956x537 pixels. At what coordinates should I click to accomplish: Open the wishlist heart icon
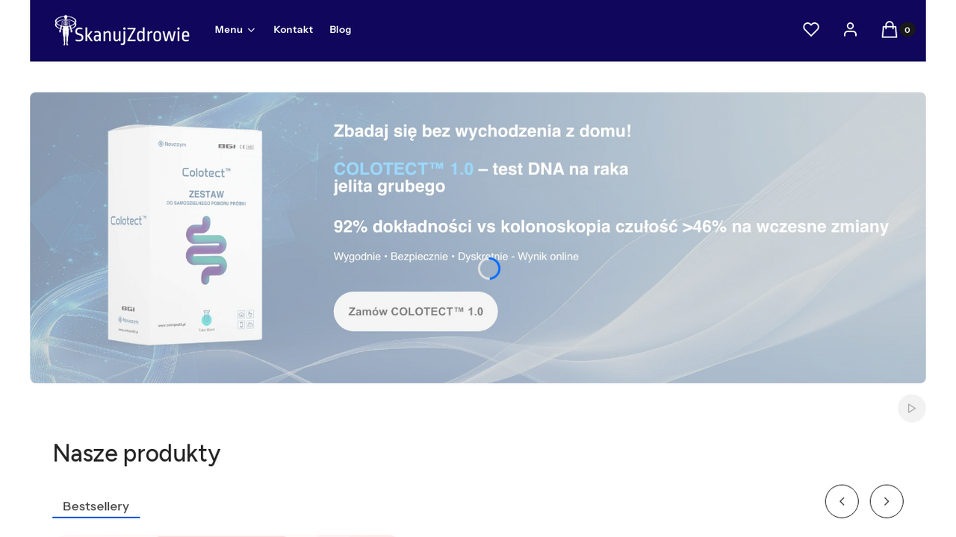pyautogui.click(x=811, y=30)
